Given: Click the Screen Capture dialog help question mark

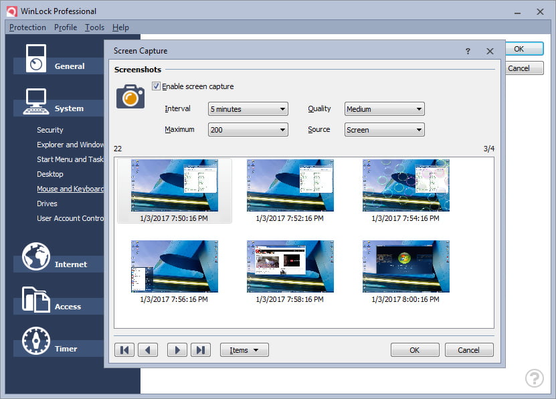Looking at the screenshot, I should click(468, 52).
